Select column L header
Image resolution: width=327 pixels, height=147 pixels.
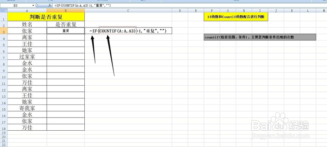click(308, 10)
